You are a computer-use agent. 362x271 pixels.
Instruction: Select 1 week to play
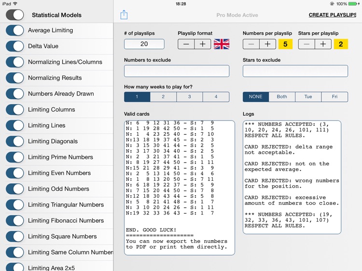[x=137, y=97]
